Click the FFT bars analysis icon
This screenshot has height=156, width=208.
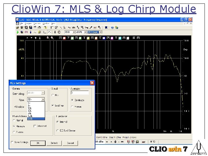click(x=65, y=28)
